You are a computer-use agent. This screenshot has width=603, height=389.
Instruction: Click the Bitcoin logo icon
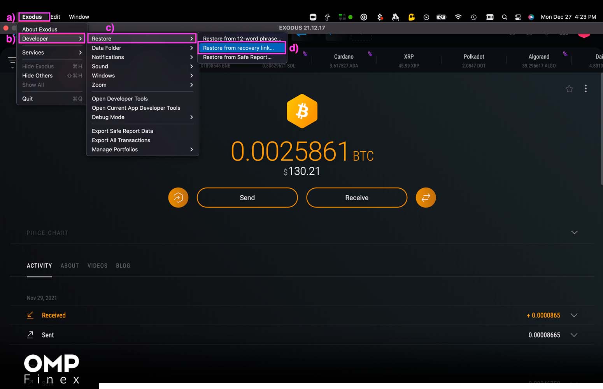pyautogui.click(x=302, y=111)
